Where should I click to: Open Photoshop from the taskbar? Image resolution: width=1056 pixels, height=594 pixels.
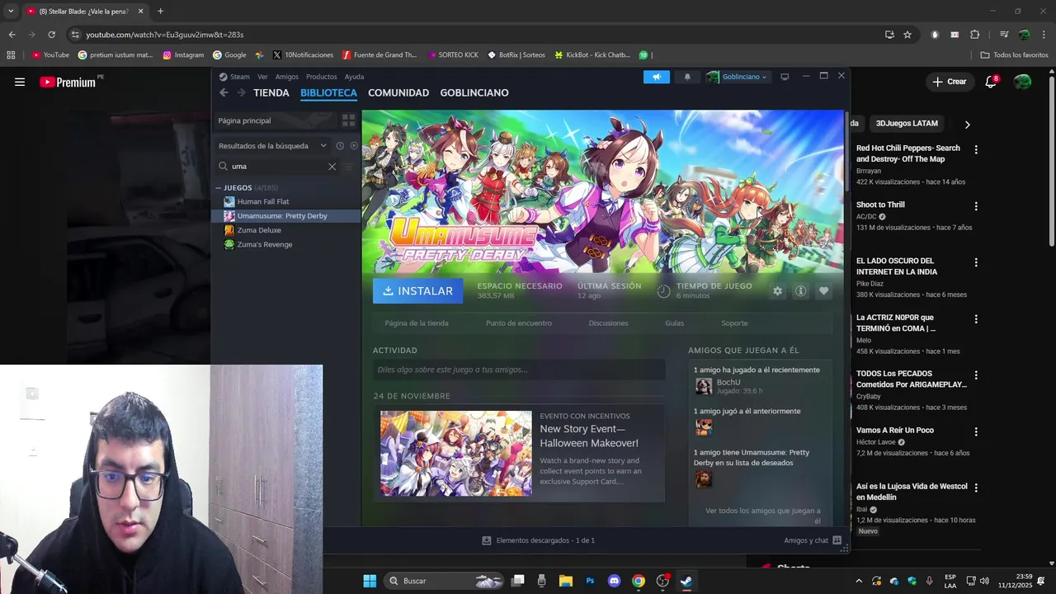click(590, 581)
